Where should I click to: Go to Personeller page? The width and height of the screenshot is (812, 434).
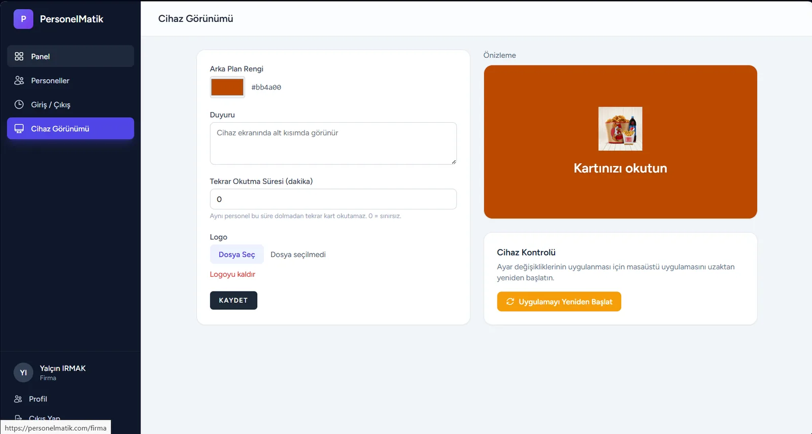71,80
